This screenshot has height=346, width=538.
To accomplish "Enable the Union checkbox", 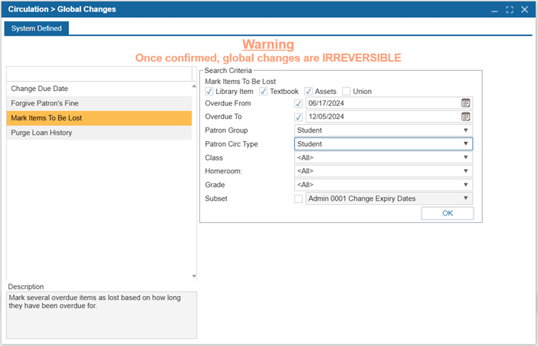I will [346, 92].
